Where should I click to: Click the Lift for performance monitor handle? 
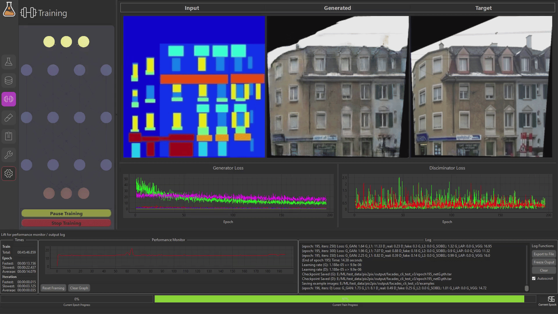(x=33, y=234)
